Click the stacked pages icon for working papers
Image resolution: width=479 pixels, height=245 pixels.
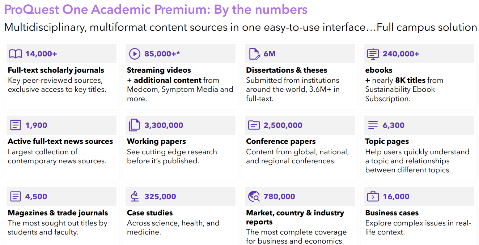pos(135,125)
